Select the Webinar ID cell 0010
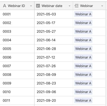 pyautogui.click(x=17, y=92)
